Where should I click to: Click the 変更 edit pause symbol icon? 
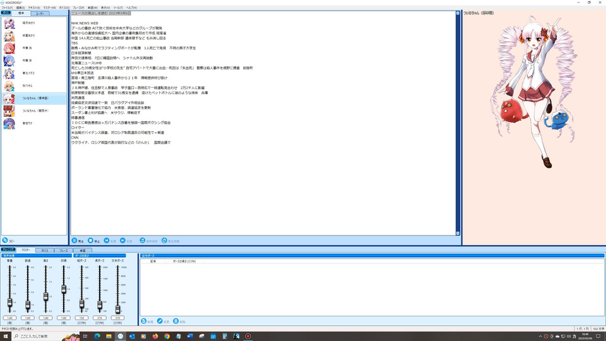(x=160, y=321)
